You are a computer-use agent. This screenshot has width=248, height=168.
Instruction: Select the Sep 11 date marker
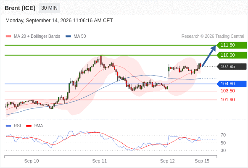[99, 161]
